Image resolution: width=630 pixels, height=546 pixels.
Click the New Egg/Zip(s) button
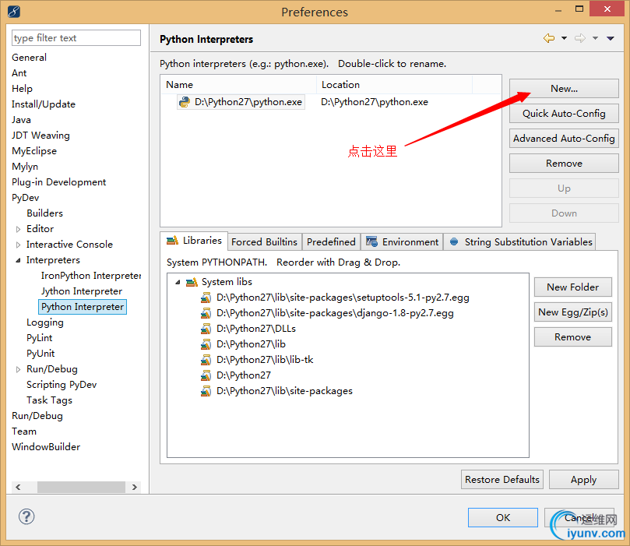(x=573, y=312)
